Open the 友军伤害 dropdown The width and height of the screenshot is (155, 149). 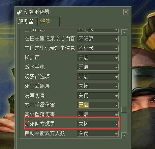coord(98,96)
